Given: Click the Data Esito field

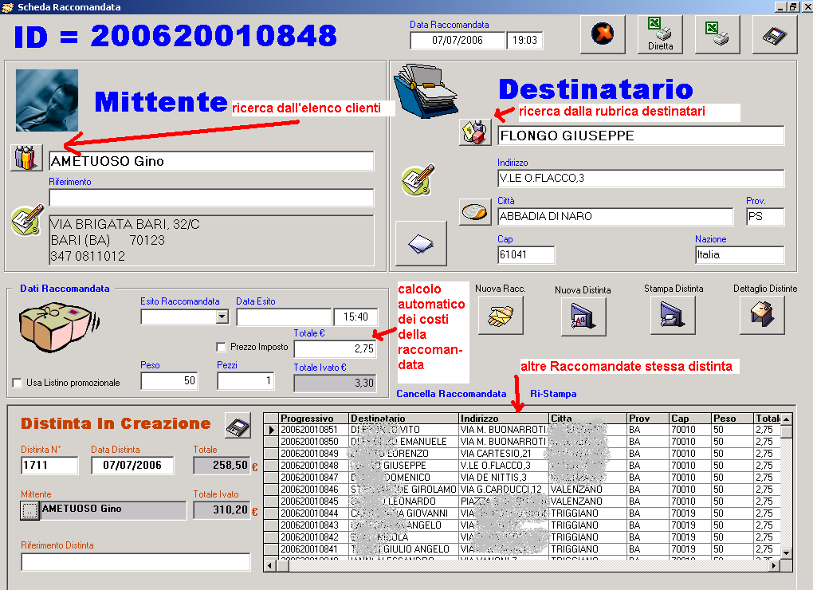Looking at the screenshot, I should (x=284, y=317).
